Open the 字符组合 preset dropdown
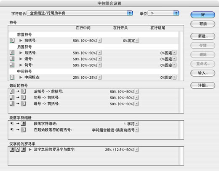This screenshot has width=219, height=171. pos(80,13)
